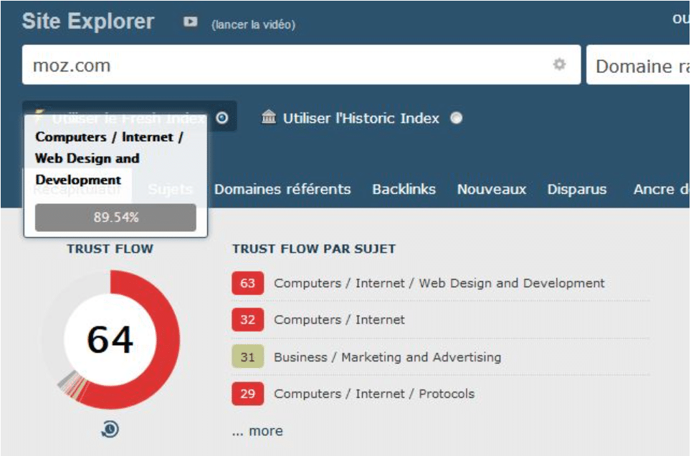Open Computers / Internet / Protocols topic
The width and height of the screenshot is (691, 456).
click(374, 394)
